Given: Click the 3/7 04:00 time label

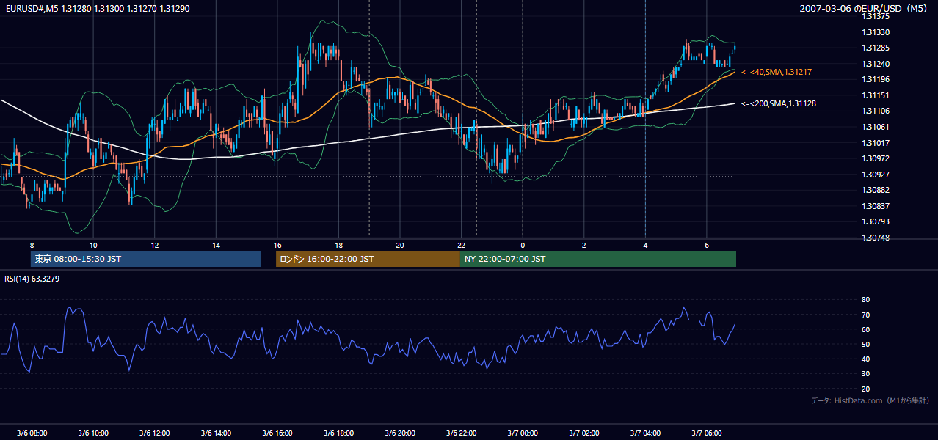Looking at the screenshot, I should tap(645, 433).
